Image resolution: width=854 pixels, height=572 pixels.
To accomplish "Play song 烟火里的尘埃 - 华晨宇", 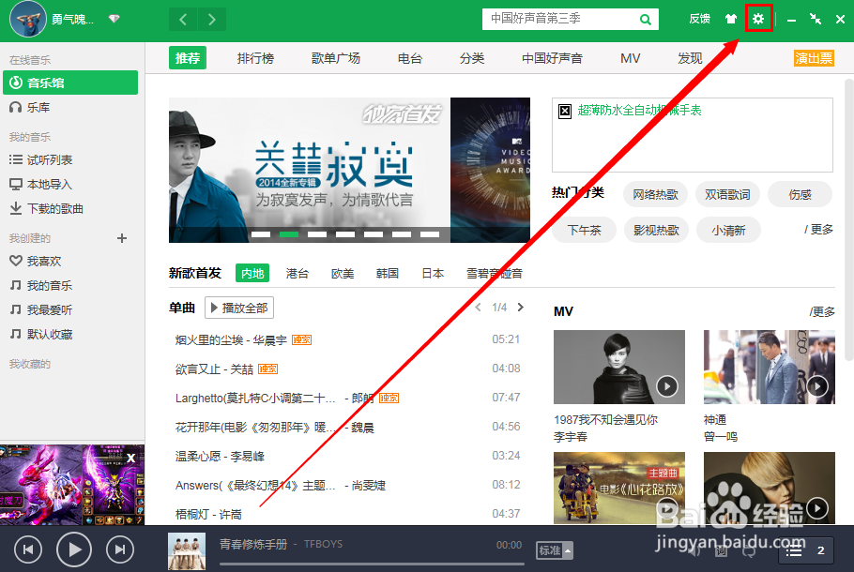I will coord(231,340).
